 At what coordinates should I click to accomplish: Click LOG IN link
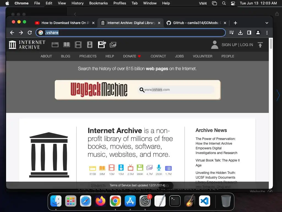click(x=246, y=45)
